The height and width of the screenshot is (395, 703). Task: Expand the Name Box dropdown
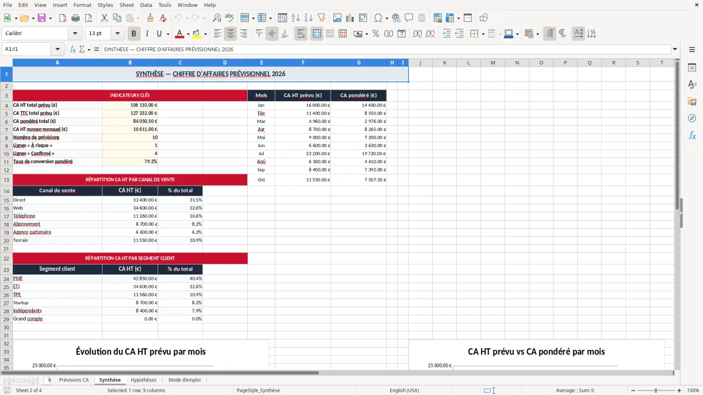coord(57,50)
